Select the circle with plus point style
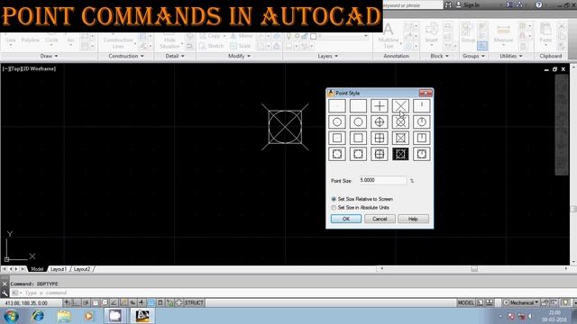Screen dimensions: 577x324 pos(379,122)
